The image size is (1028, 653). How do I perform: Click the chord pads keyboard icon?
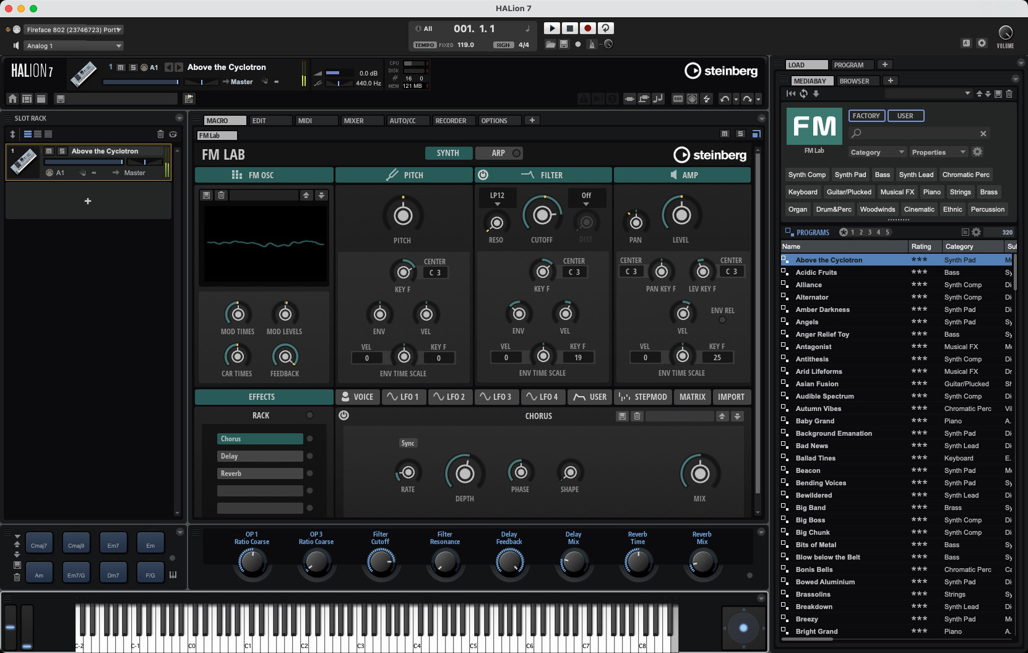click(173, 575)
